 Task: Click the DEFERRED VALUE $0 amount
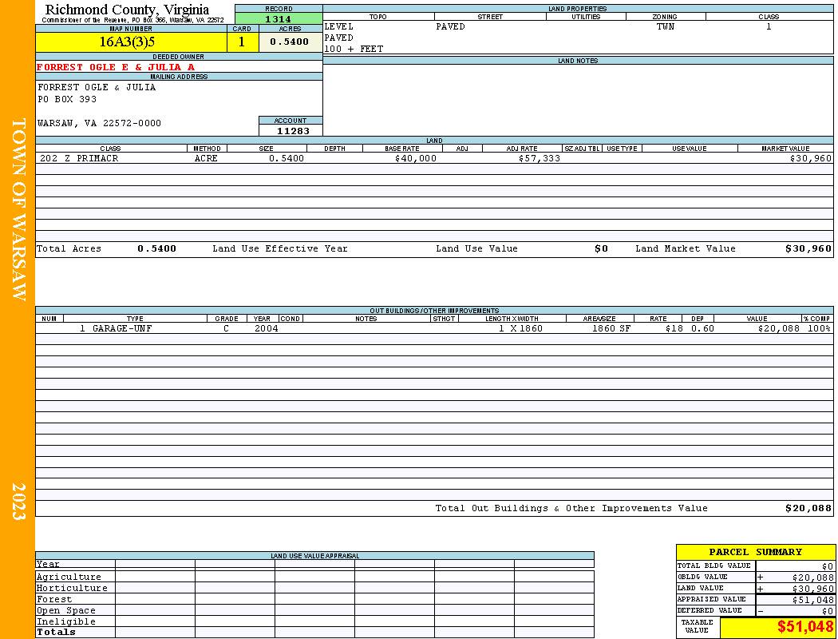coord(828,611)
